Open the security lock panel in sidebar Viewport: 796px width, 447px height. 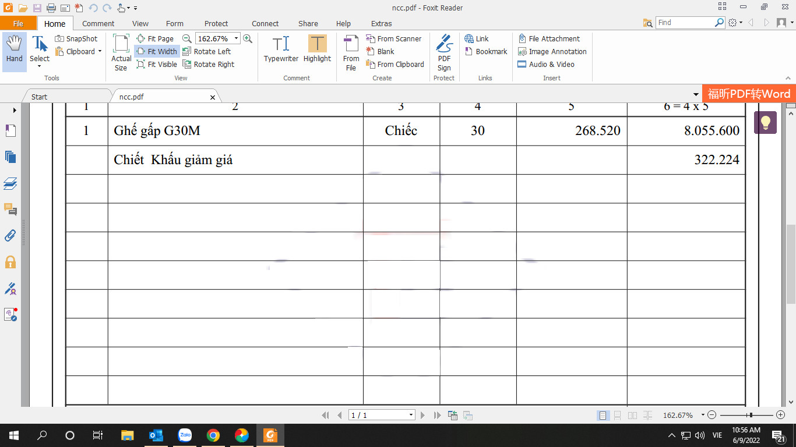click(10, 262)
